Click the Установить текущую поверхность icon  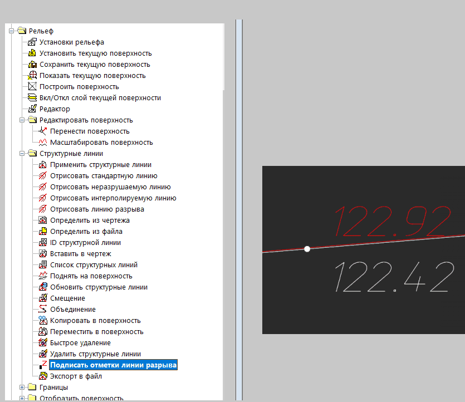32,53
